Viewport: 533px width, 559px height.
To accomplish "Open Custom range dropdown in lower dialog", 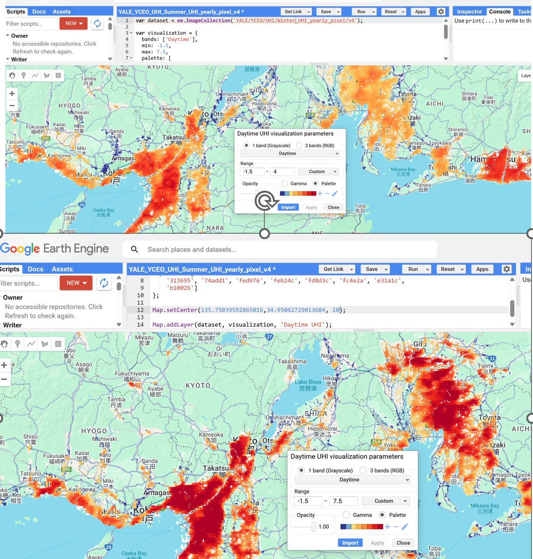I will pos(387,501).
